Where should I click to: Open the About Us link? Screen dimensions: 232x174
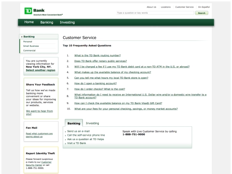151,7
